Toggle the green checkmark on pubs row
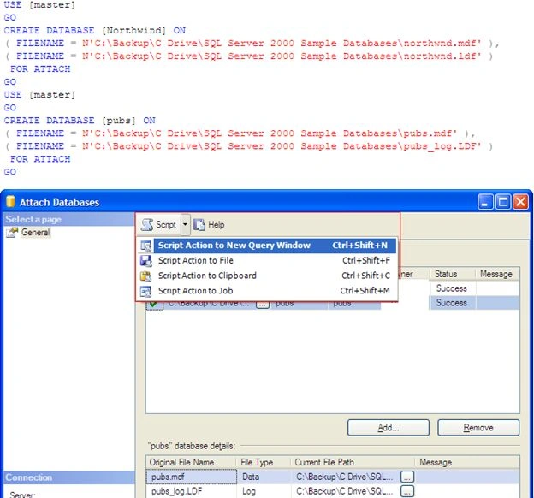 (154, 304)
